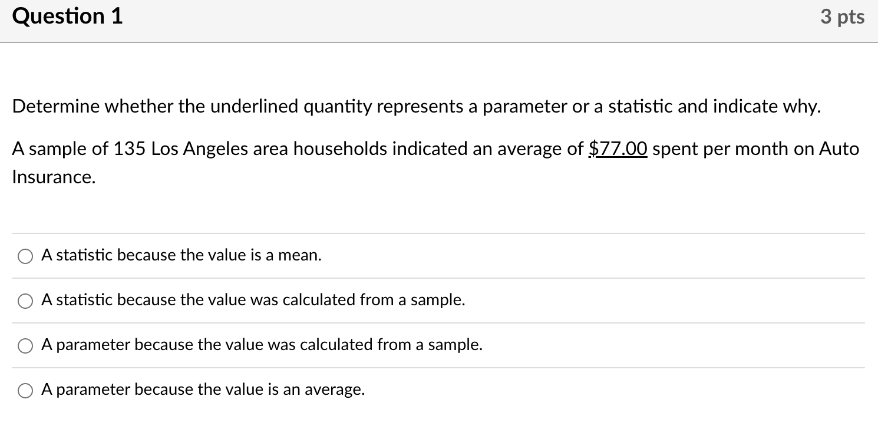
Task: Click the second answer option text
Action: 252,300
